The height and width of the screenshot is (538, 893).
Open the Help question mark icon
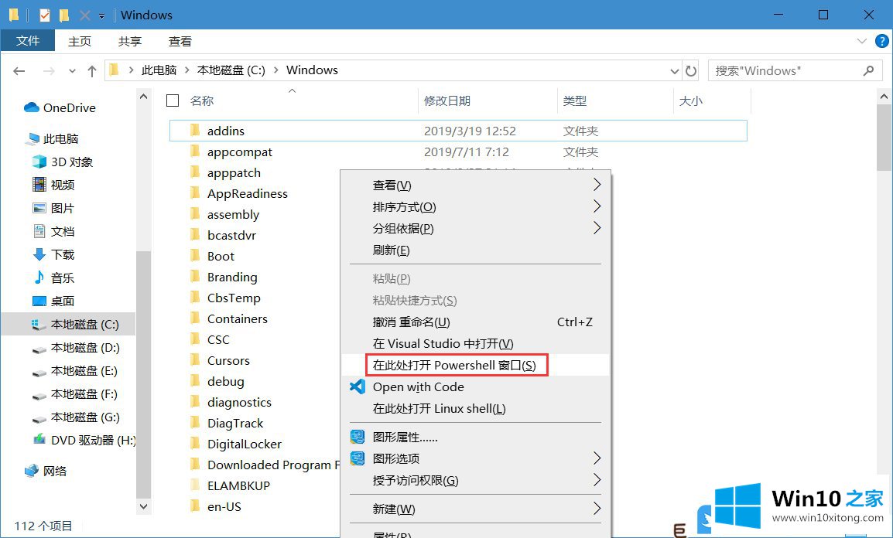pyautogui.click(x=881, y=41)
